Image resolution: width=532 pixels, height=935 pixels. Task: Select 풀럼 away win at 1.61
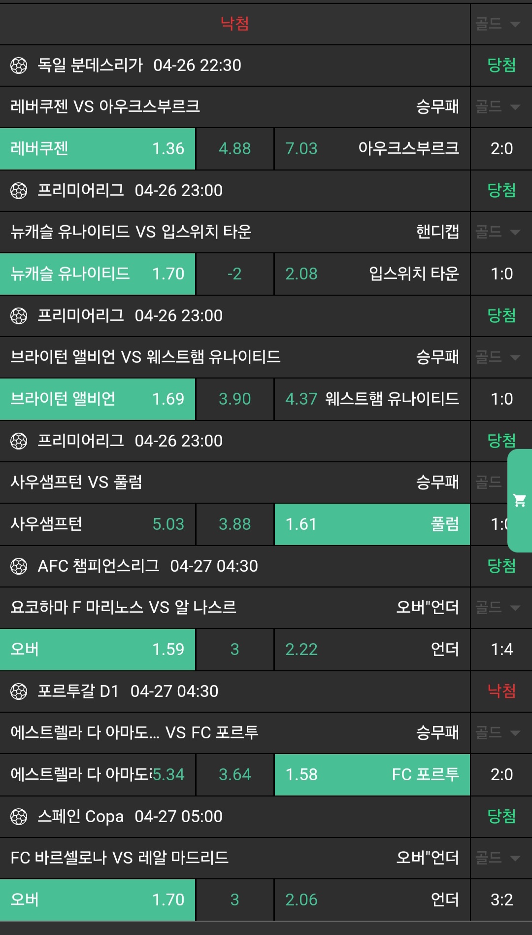click(x=372, y=524)
